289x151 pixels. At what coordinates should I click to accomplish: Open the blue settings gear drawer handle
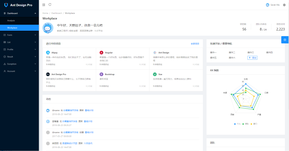click(x=285, y=40)
